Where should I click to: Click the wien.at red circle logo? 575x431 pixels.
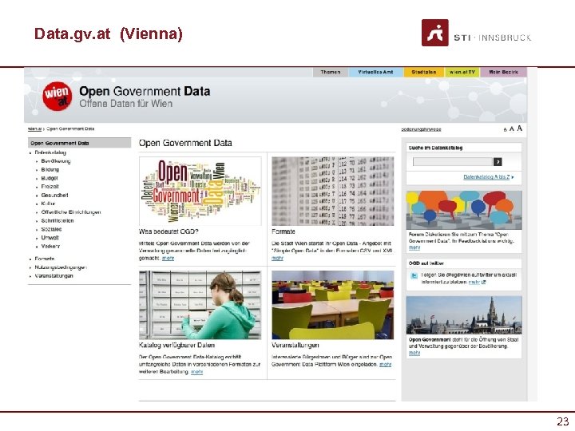coord(57,96)
